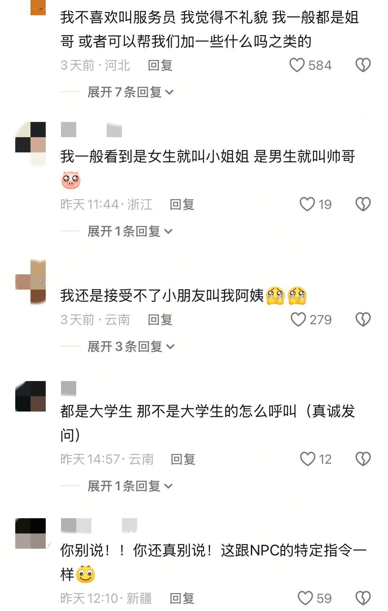The width and height of the screenshot is (388, 611).
Task: Like the comment with 12 likes
Action: (x=307, y=459)
